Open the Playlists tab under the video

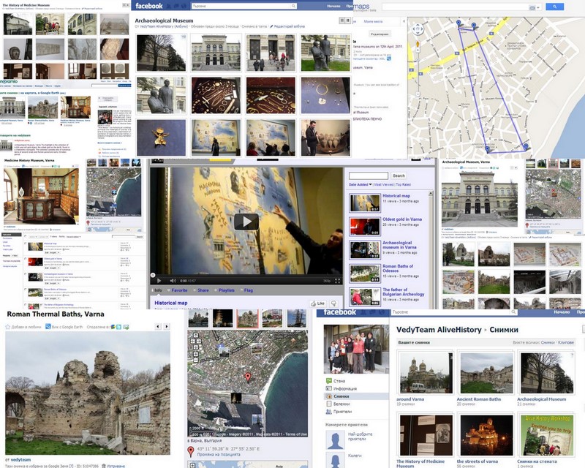click(226, 290)
